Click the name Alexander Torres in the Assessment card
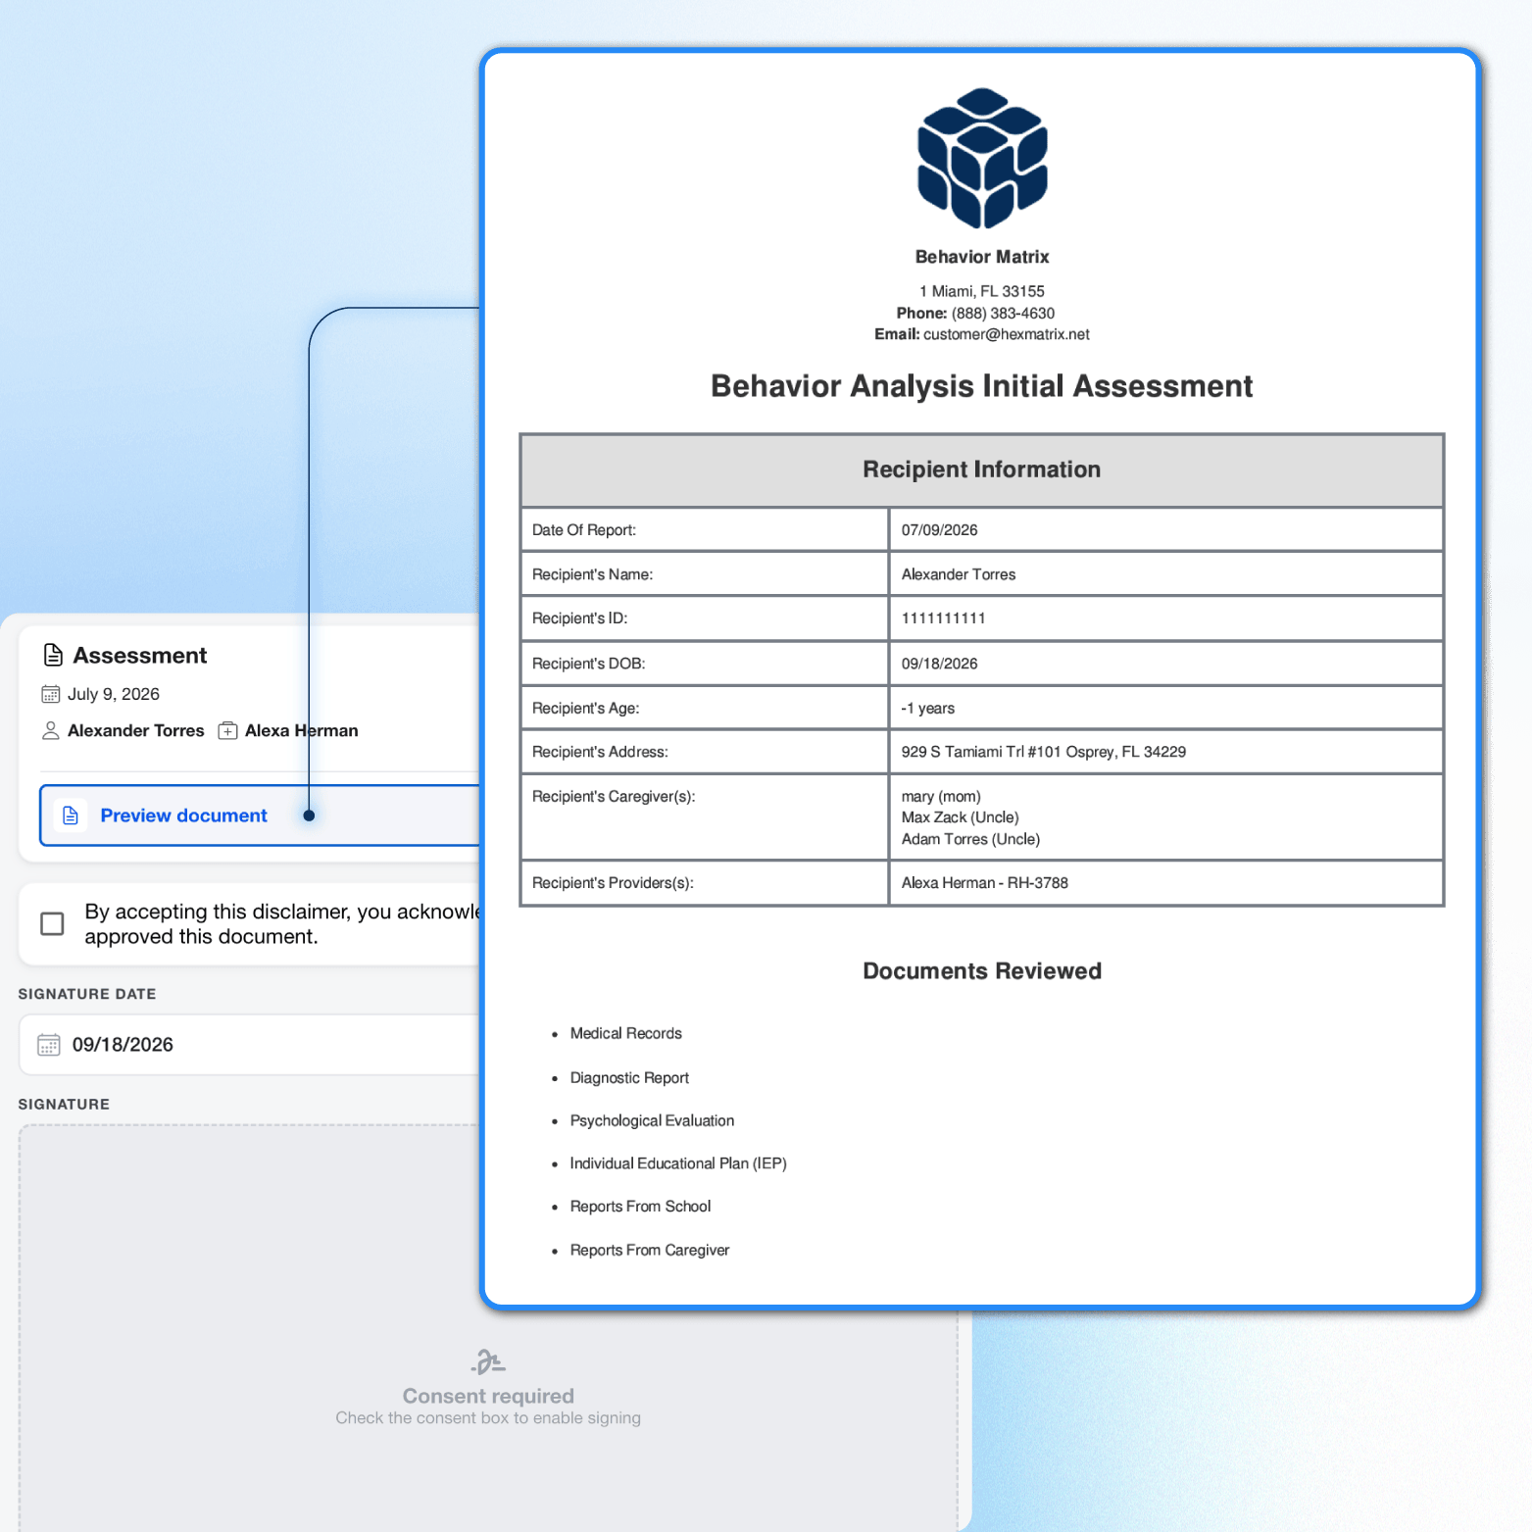Viewport: 1532px width, 1532px height. click(x=136, y=731)
